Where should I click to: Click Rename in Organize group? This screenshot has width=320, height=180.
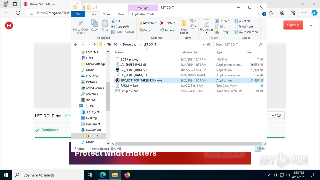pyautogui.click(x=167, y=30)
